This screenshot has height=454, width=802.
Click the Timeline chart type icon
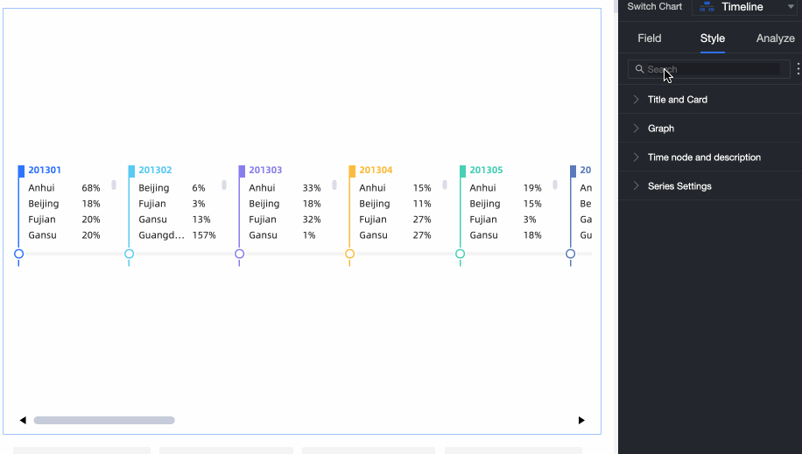(x=707, y=7)
